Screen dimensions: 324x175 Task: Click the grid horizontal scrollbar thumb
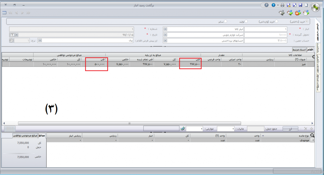129,123
